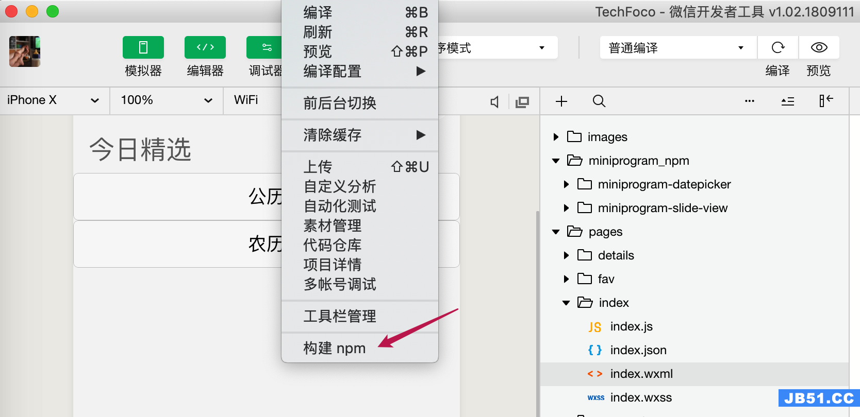Image resolution: width=860 pixels, height=417 pixels.
Task: Open the WiFi network dropdown
Action: (x=253, y=100)
